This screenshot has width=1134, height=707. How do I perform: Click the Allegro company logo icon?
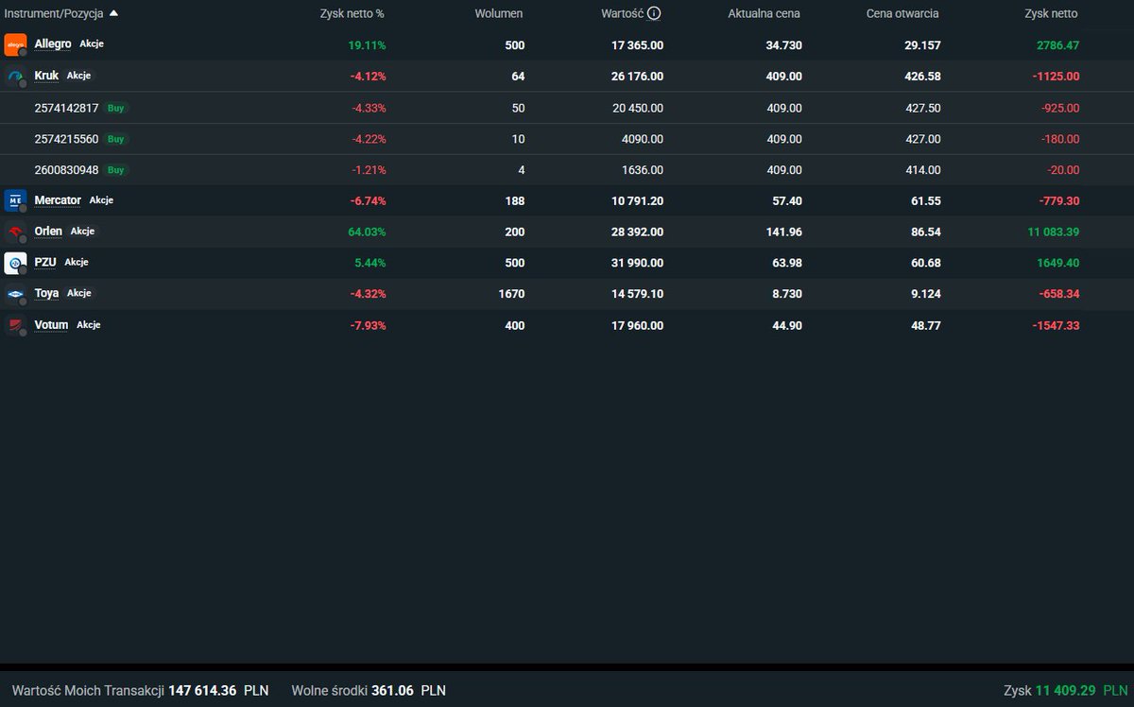click(15, 44)
